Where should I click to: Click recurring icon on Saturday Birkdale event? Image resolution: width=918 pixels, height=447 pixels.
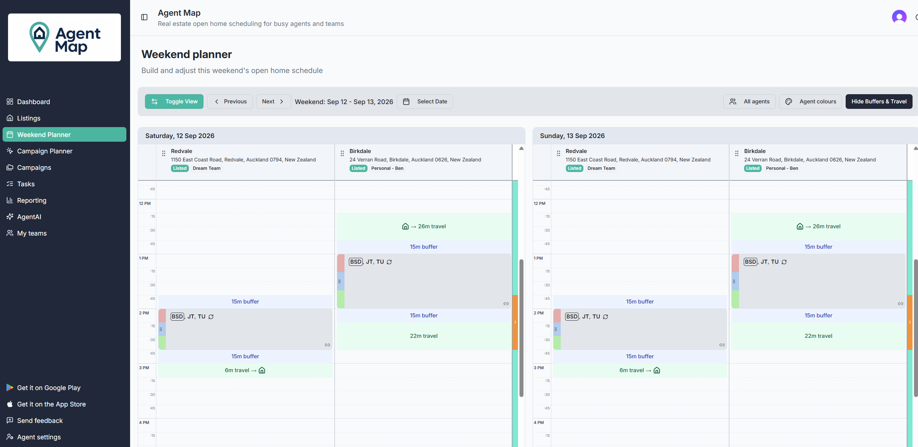coord(389,262)
